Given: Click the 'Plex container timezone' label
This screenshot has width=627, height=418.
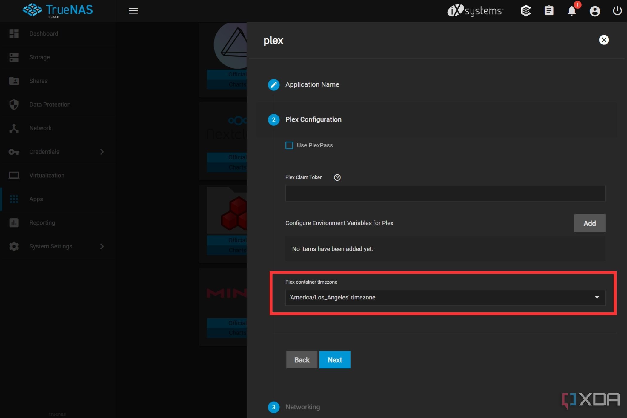Looking at the screenshot, I should click(x=311, y=282).
